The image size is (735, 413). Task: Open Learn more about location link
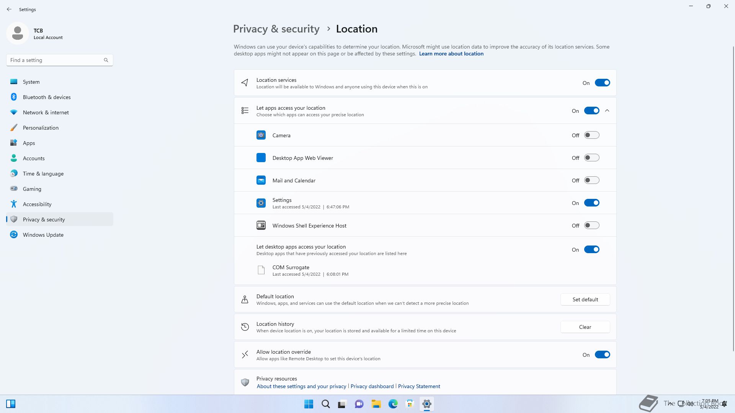(x=451, y=54)
